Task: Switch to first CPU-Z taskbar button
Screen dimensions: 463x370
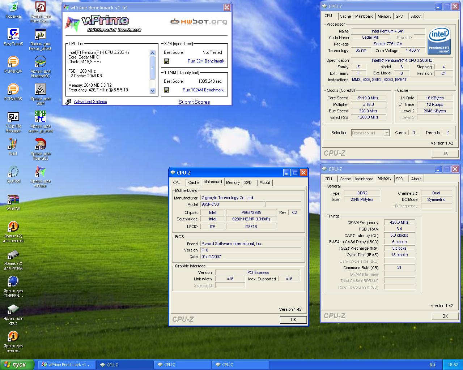Action: (x=124, y=365)
